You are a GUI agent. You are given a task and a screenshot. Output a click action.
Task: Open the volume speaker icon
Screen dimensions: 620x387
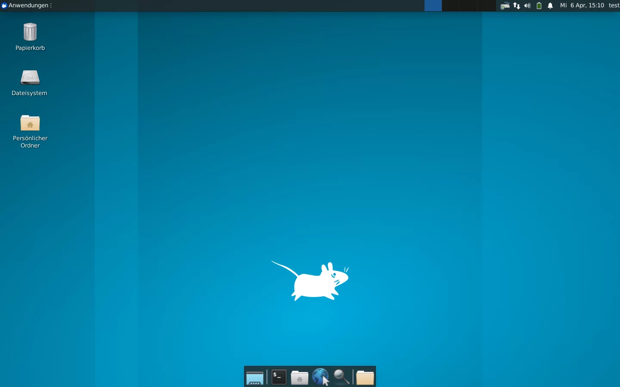[528, 6]
